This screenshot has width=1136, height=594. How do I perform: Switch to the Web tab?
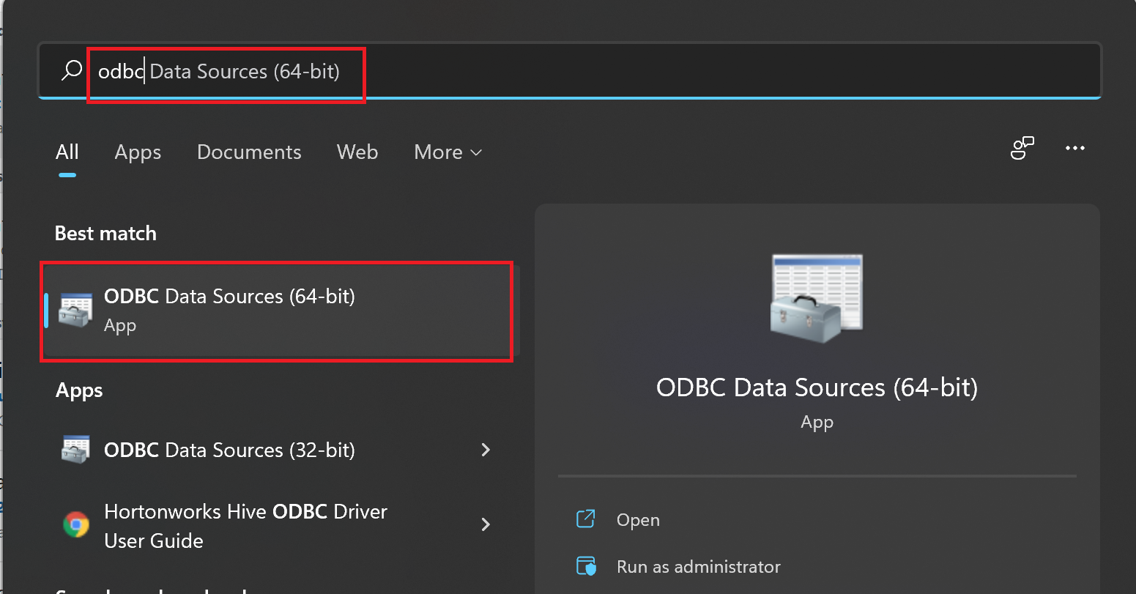(357, 152)
